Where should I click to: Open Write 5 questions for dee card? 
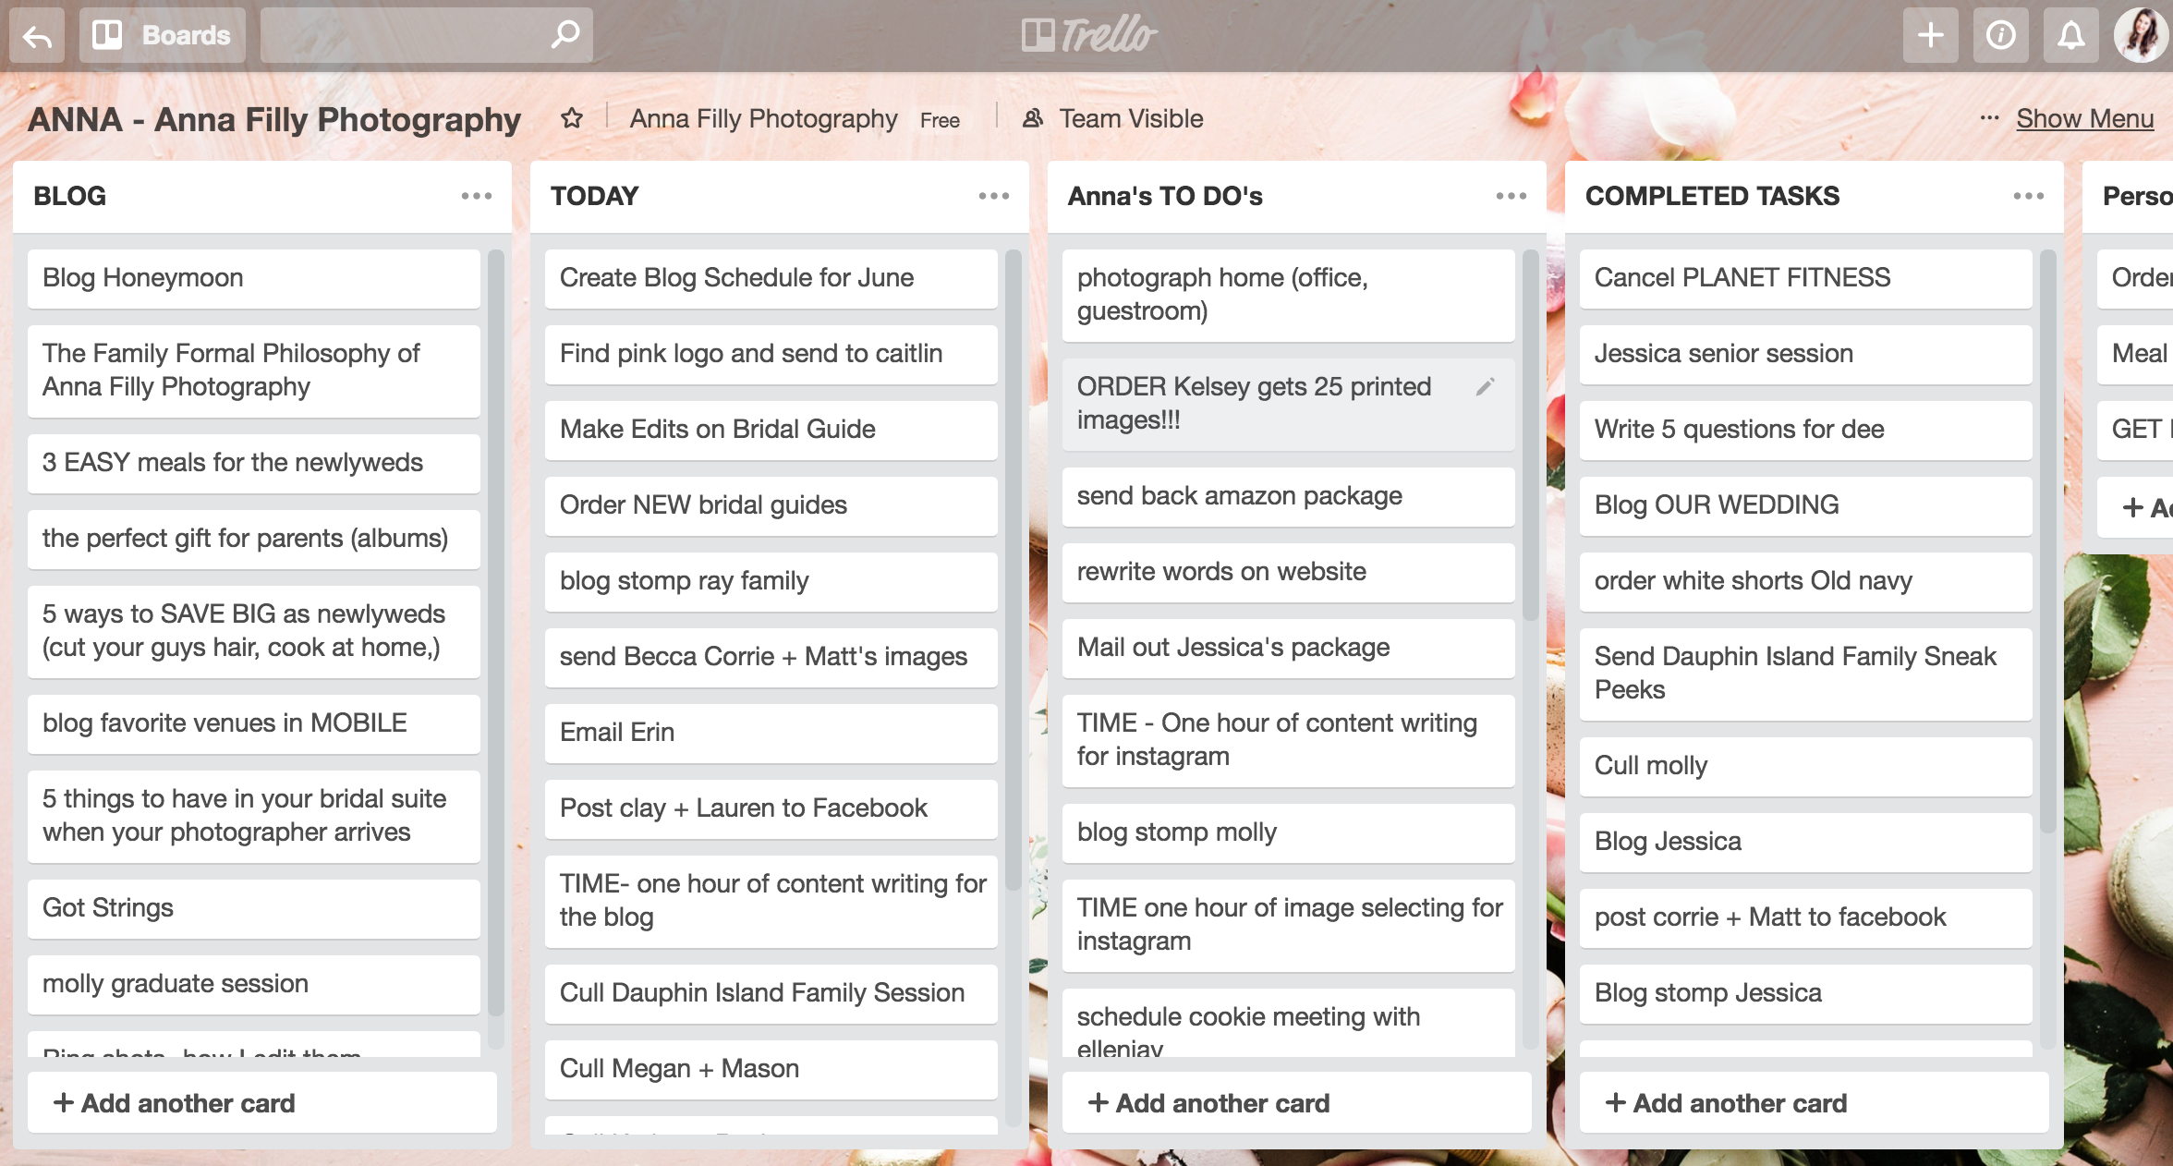(x=1806, y=430)
